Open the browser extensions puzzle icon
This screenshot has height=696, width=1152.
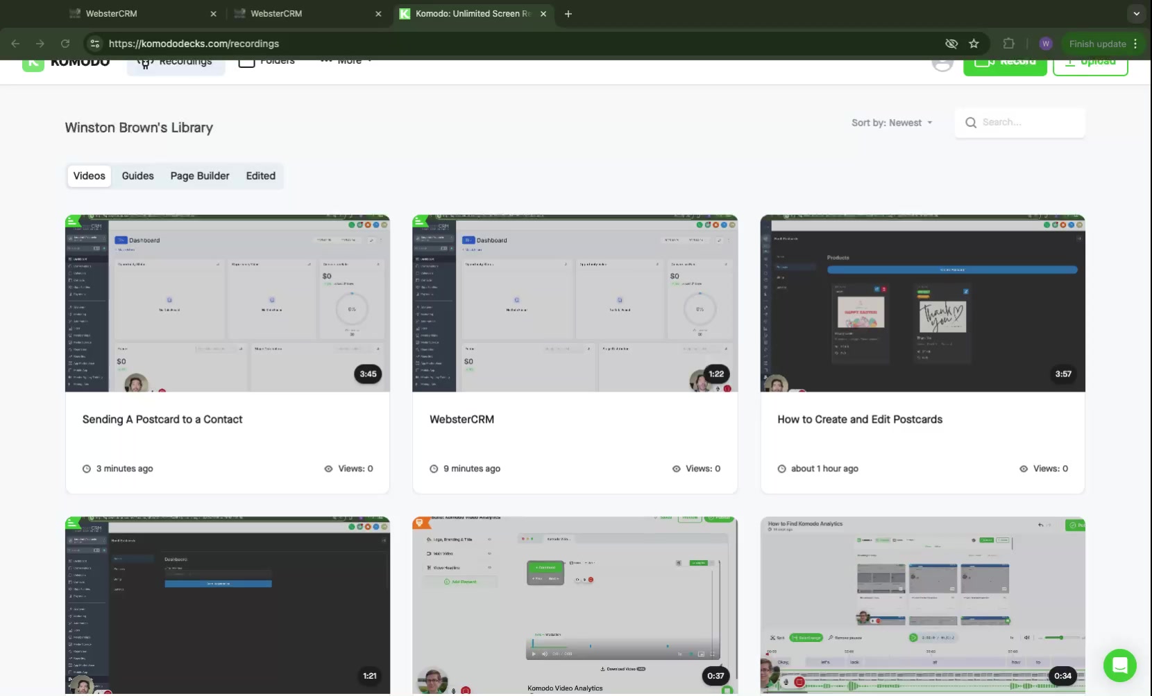1009,44
